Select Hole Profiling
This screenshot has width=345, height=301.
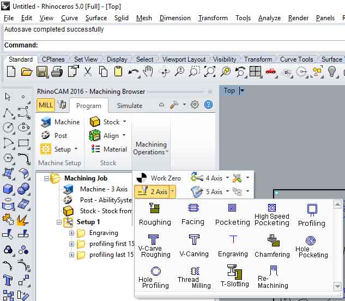154,278
